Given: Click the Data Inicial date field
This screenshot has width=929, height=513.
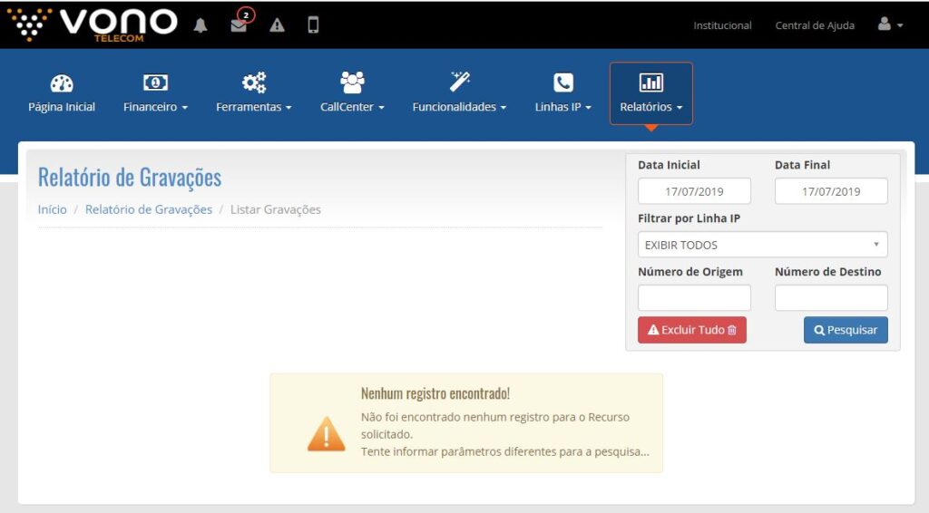Looking at the screenshot, I should coord(694,191).
